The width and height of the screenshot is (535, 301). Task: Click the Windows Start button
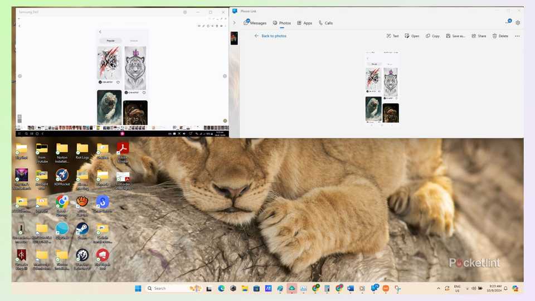(138, 288)
